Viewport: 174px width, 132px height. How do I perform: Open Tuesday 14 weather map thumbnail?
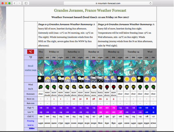click(133, 68)
